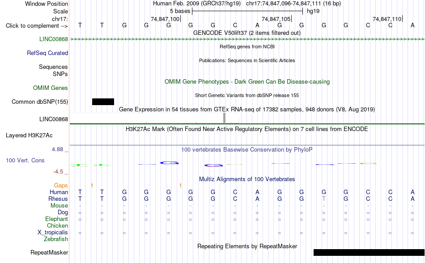
Task: Open Common dbSNP(155) track label
Action: tap(40, 102)
